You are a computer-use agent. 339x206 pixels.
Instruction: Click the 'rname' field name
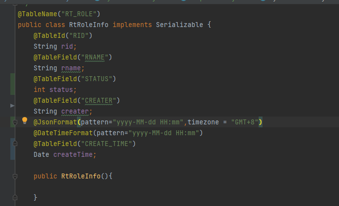click(71, 68)
